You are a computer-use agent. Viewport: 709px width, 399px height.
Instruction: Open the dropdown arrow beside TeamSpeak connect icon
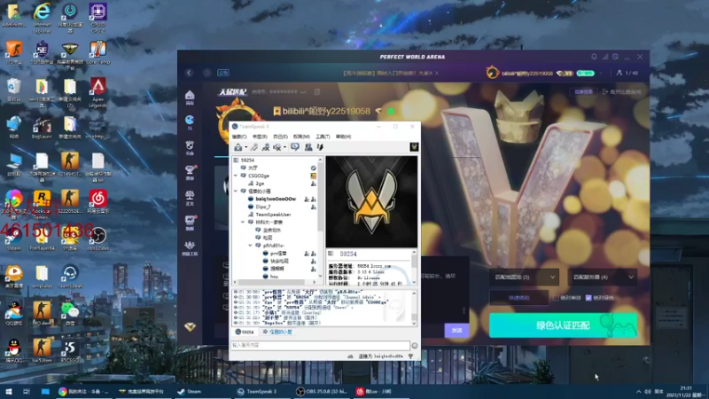[246, 147]
